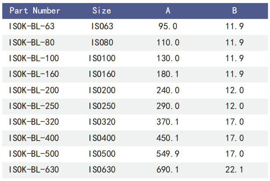Select the ISOK-BL-630 cell
This screenshot has height=181, width=270.
pyautogui.click(x=34, y=170)
